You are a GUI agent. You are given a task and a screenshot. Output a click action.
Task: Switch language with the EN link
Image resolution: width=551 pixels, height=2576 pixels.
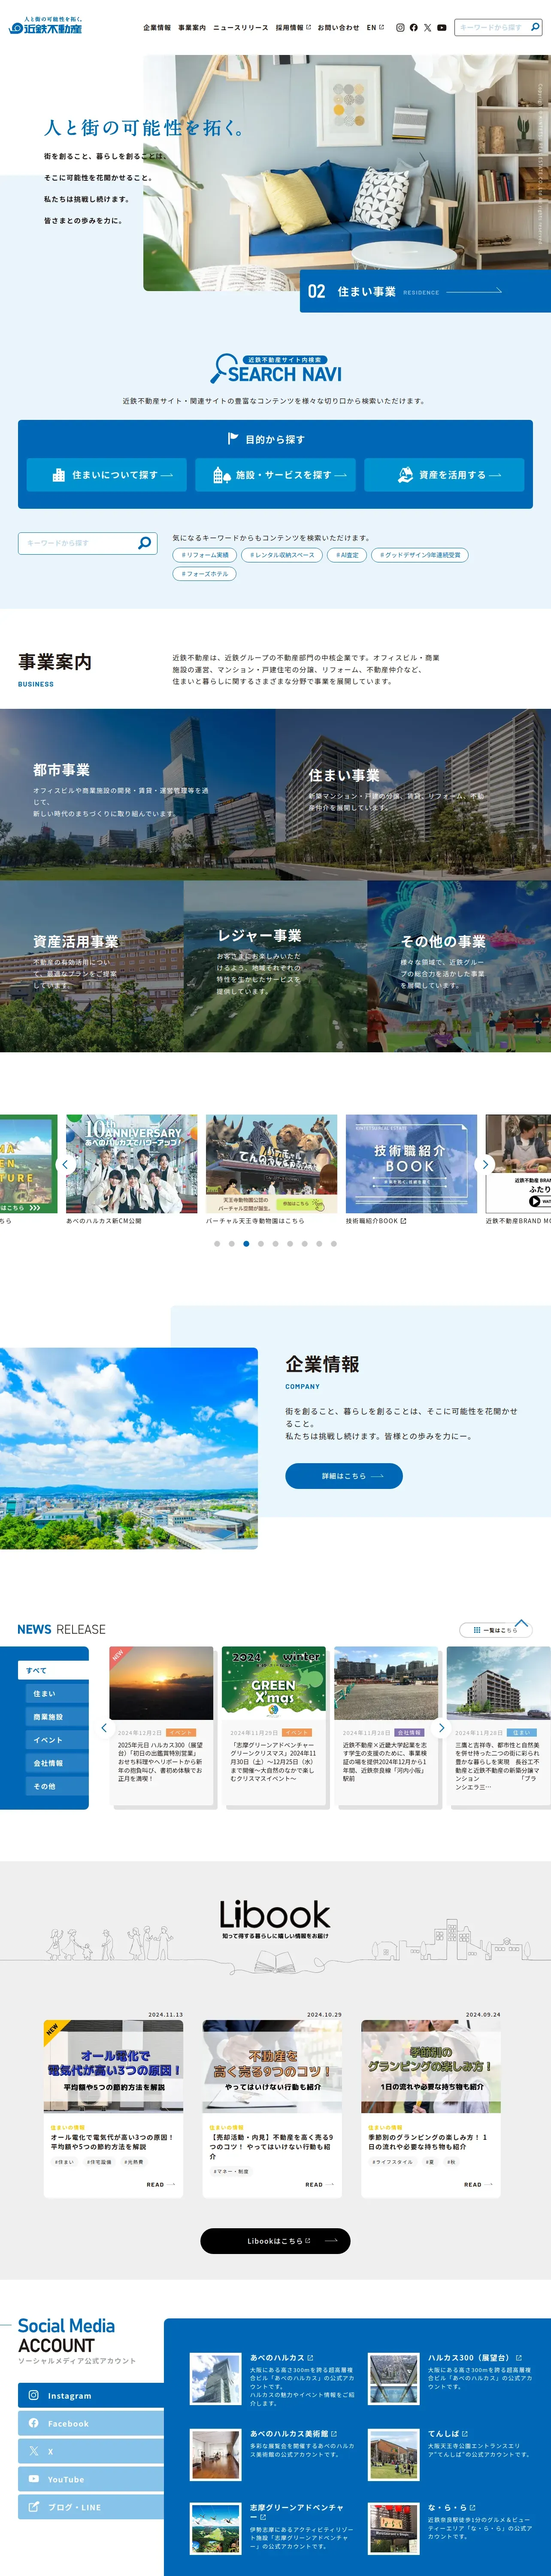[375, 28]
